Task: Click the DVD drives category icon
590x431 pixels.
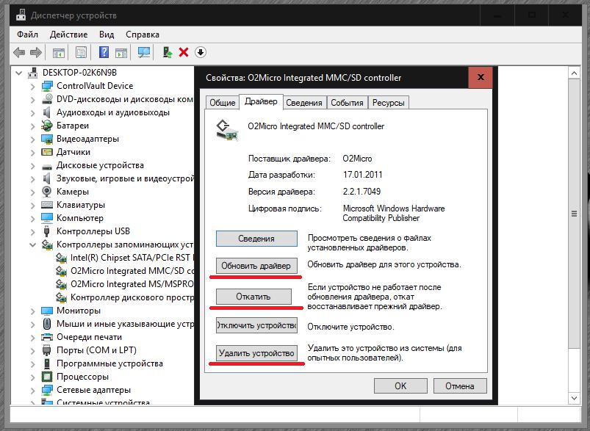Action: click(x=47, y=99)
